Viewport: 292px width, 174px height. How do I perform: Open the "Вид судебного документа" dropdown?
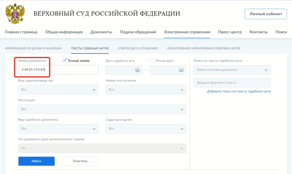(x=58, y=128)
